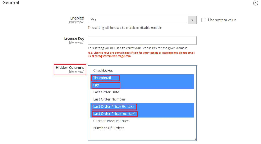Image resolution: width=261 pixels, height=144 pixels.
Task: Click Last Order Price (Incl. tax) option
Action: pos(114,114)
